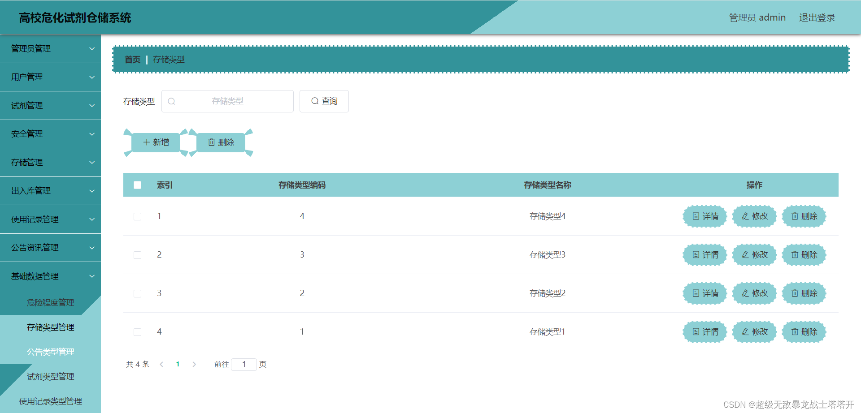The width and height of the screenshot is (861, 413).
Task: Check the checkbox for the row named 存储类型1
Action: coord(138,332)
